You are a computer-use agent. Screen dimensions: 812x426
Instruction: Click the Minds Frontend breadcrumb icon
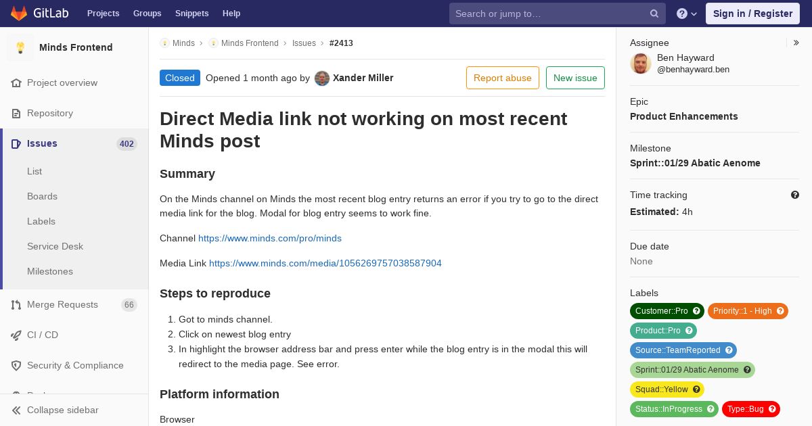click(213, 43)
